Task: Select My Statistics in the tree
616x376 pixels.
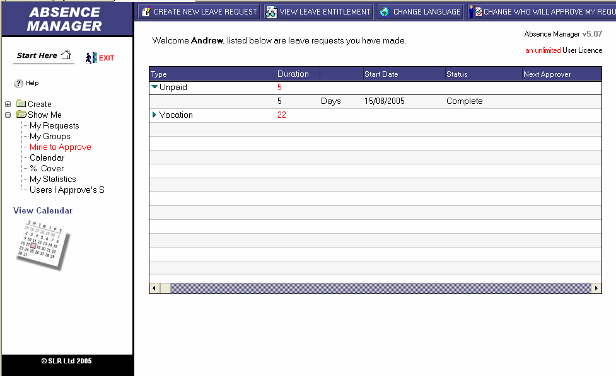Action: click(x=52, y=179)
